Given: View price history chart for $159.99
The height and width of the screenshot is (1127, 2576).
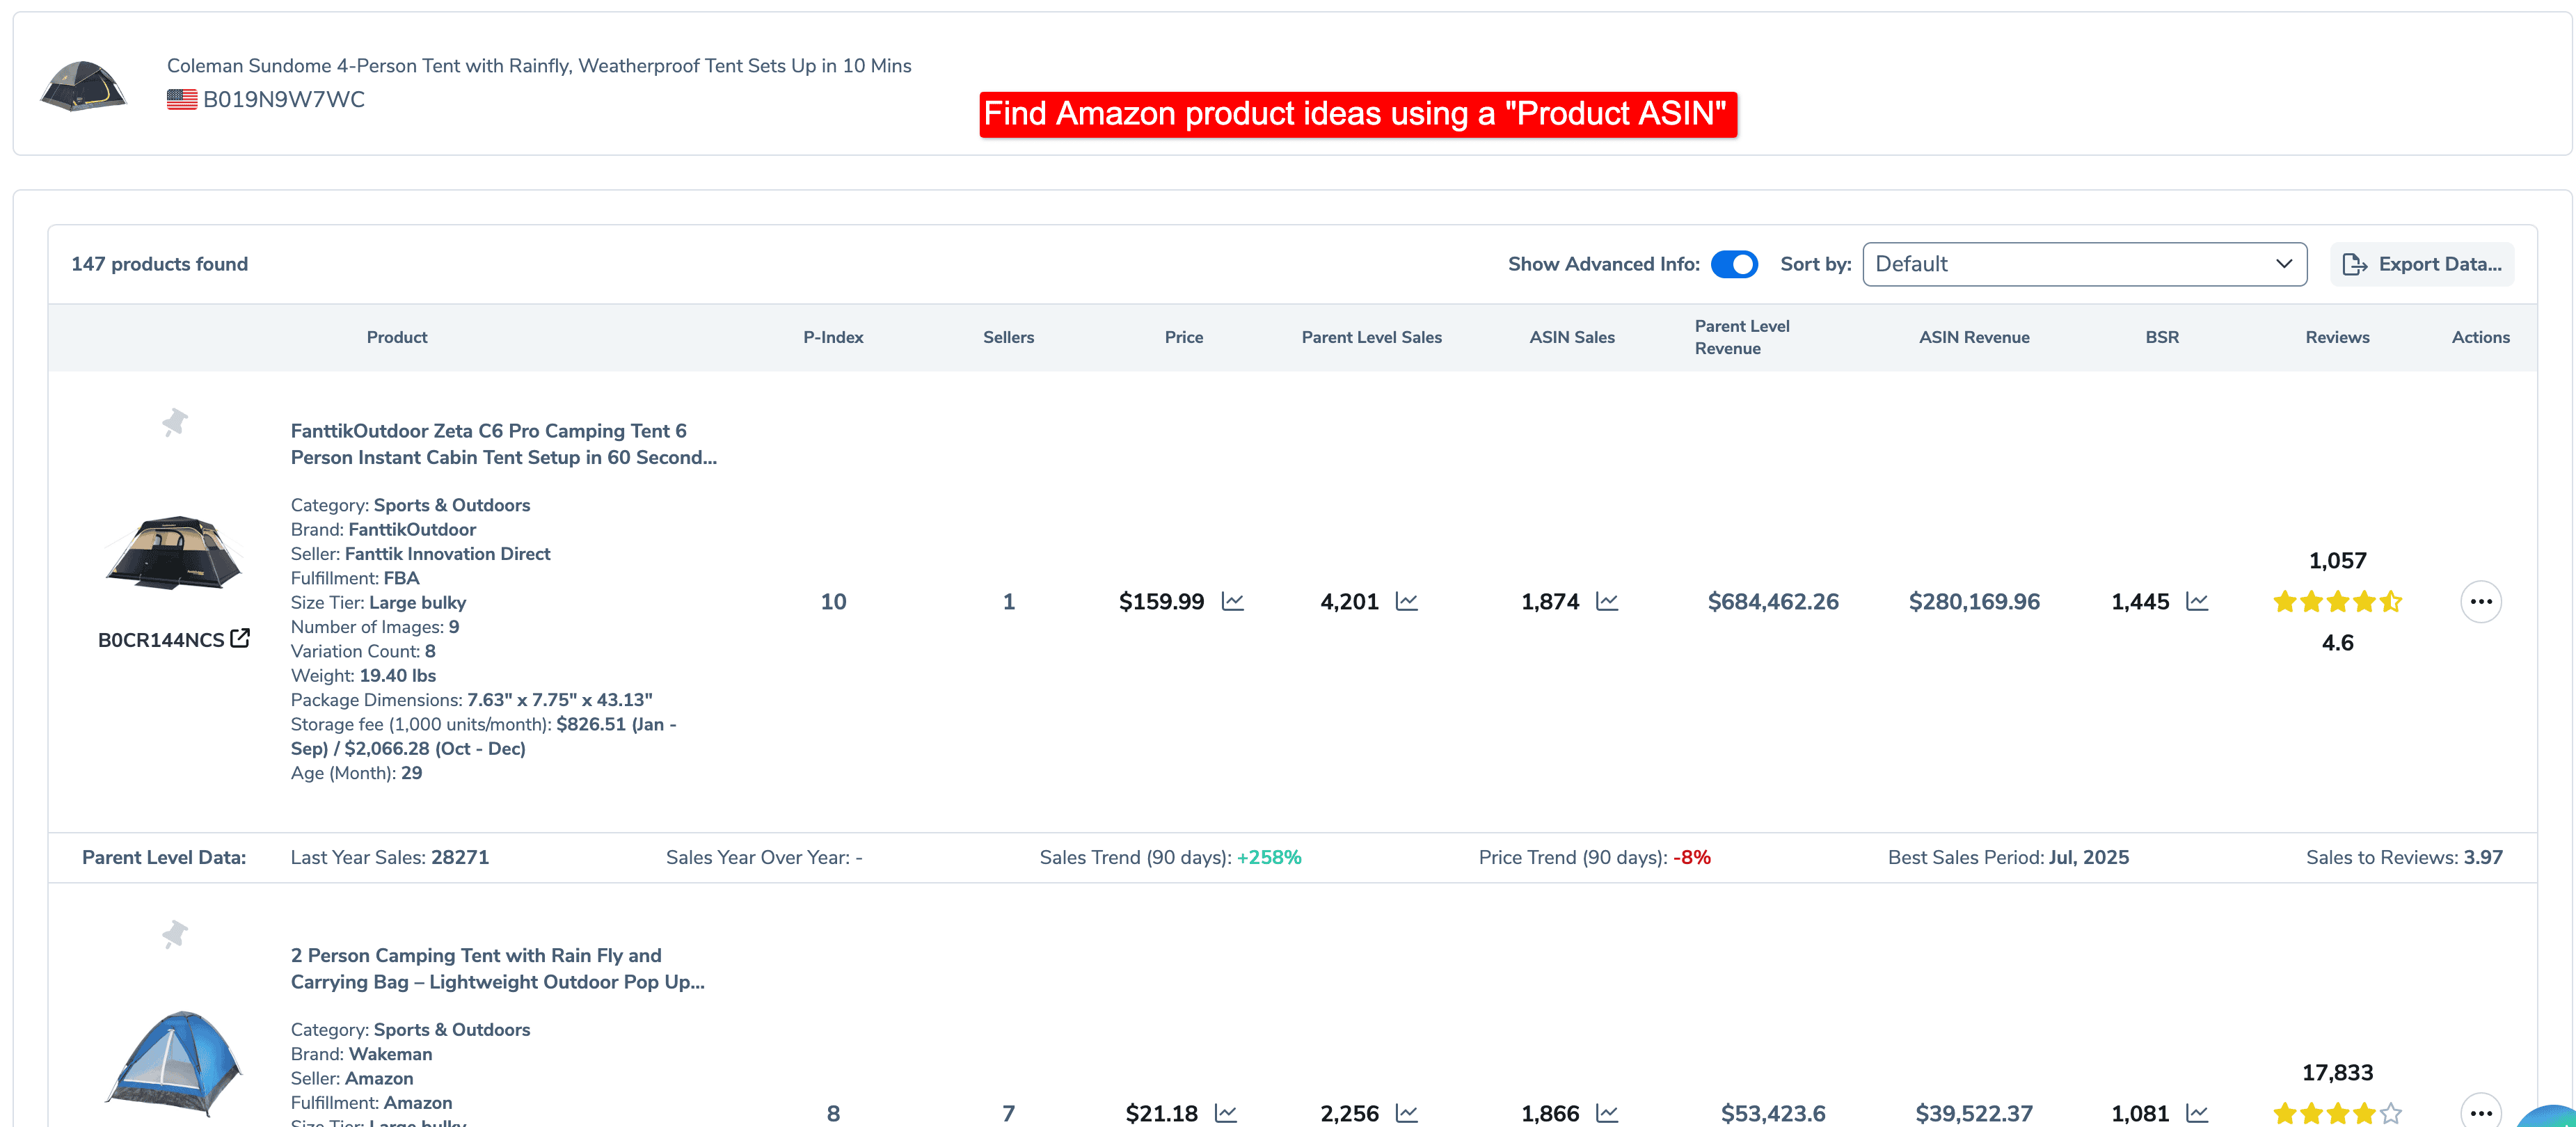Looking at the screenshot, I should click(1233, 601).
